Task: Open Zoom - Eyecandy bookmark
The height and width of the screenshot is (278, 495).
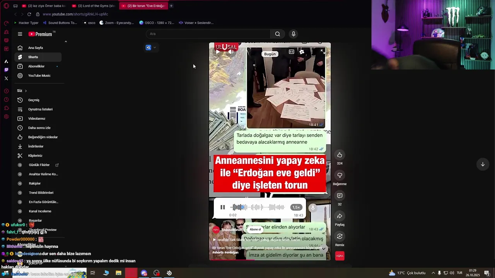Action: pos(116,23)
